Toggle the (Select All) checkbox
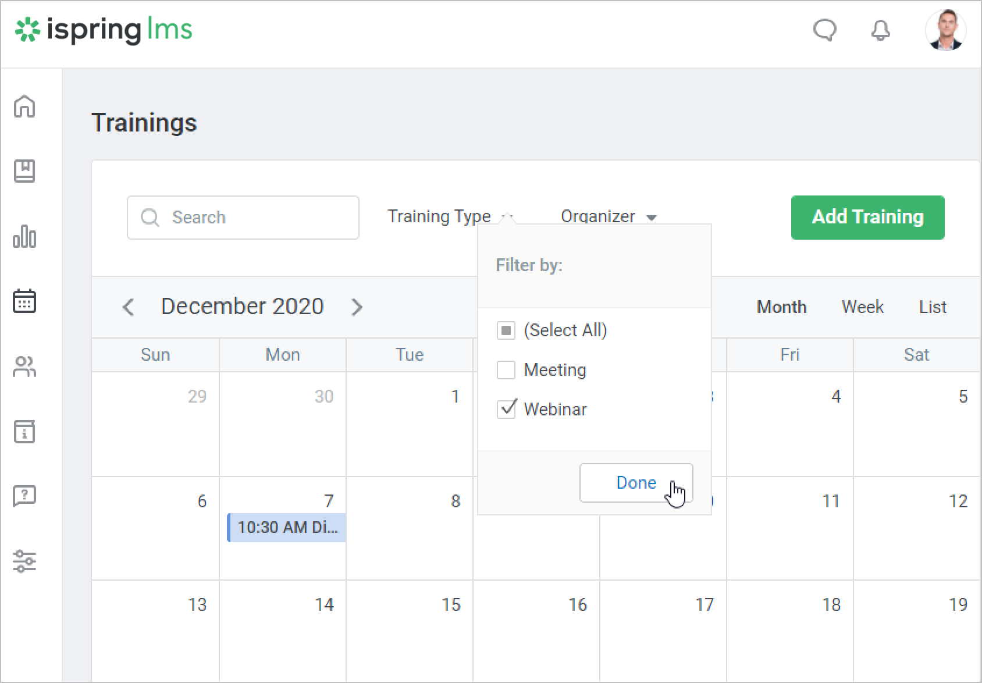 506,330
